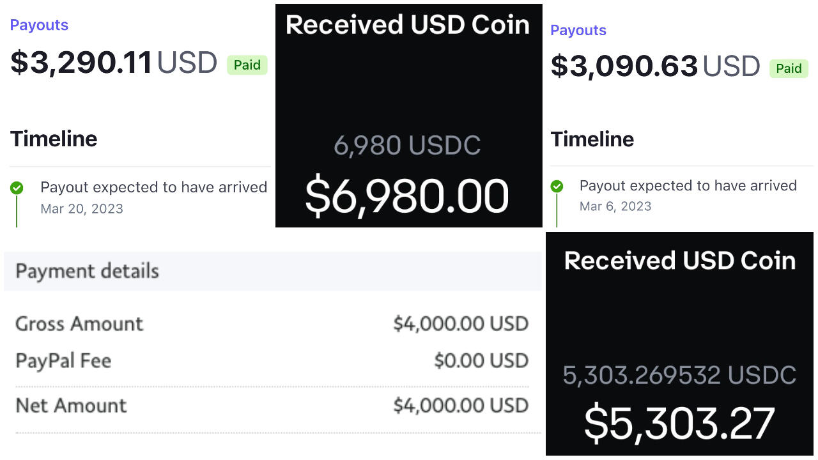Screen dimensions: 818x460
Task: Click the Mar 6, 2023 date text
Action: [615, 206]
